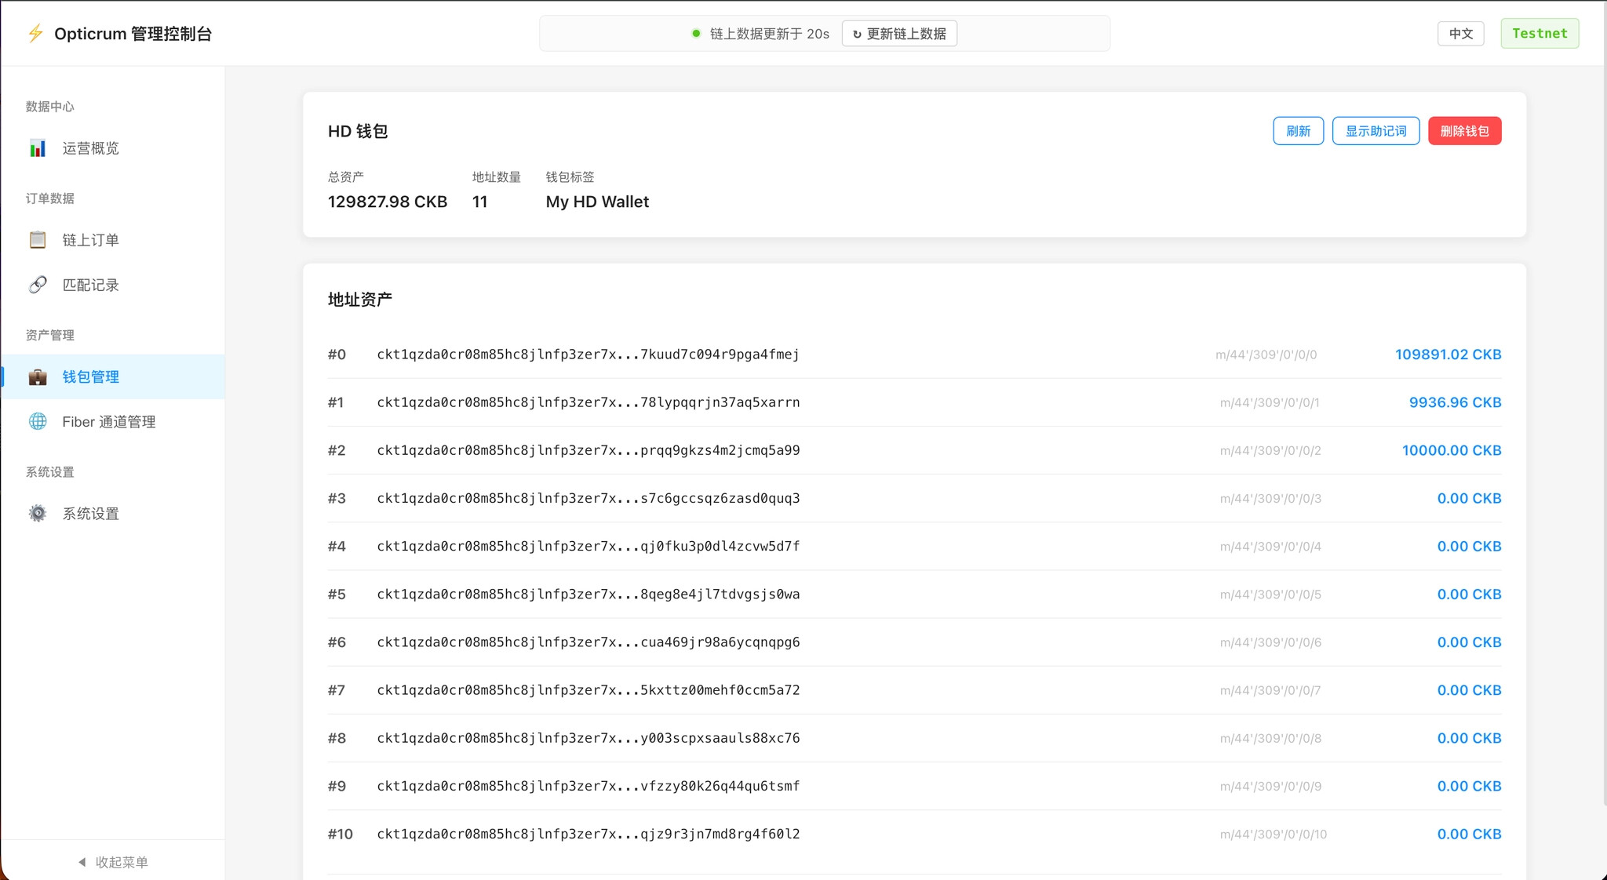Click derivation path m/44'/309'/0'/0/10
Viewport: 1607px width, 880px height.
click(x=1274, y=835)
